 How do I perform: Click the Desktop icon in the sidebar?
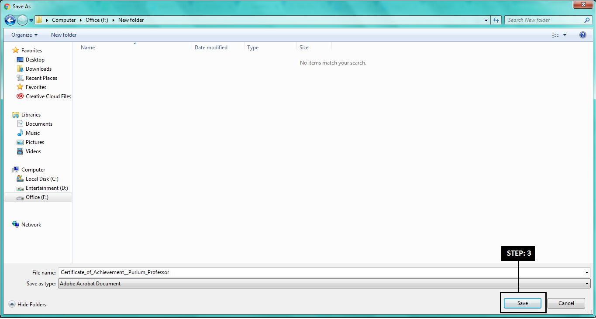[x=20, y=60]
